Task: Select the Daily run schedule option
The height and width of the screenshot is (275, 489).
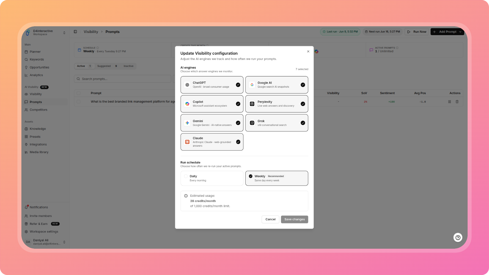Action: pos(212,178)
